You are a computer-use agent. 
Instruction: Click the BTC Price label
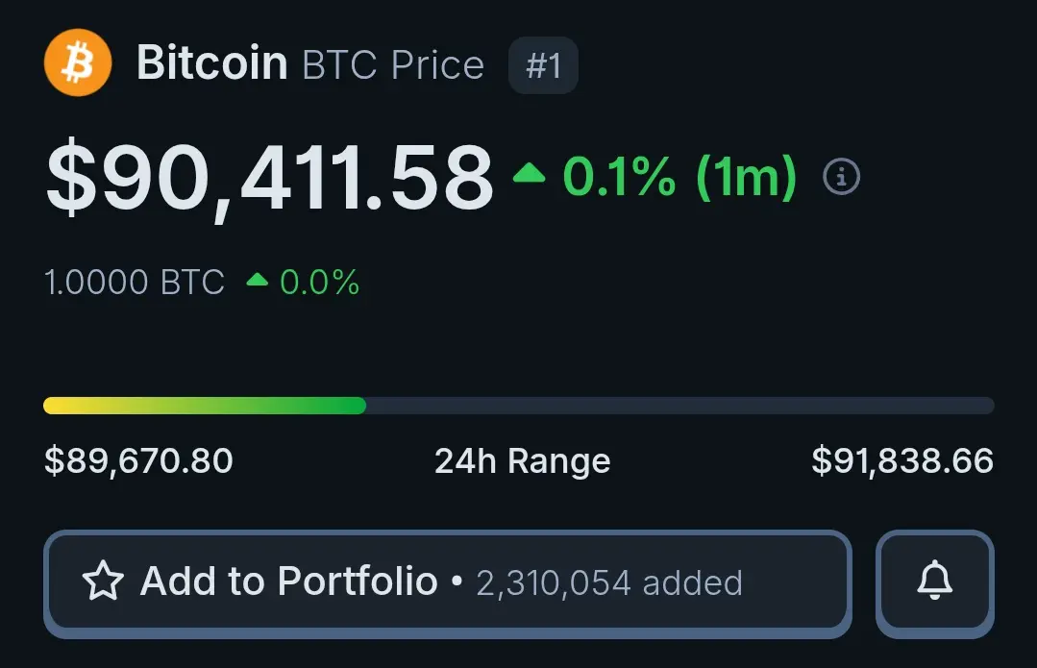pos(393,65)
